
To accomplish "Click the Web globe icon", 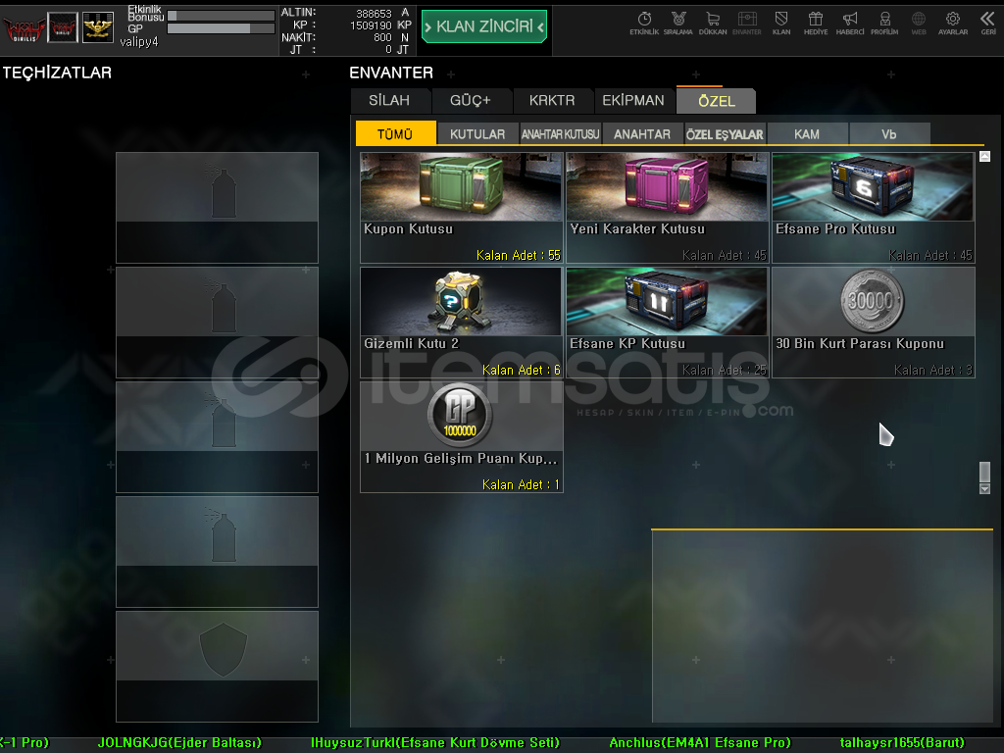I will coord(918,24).
